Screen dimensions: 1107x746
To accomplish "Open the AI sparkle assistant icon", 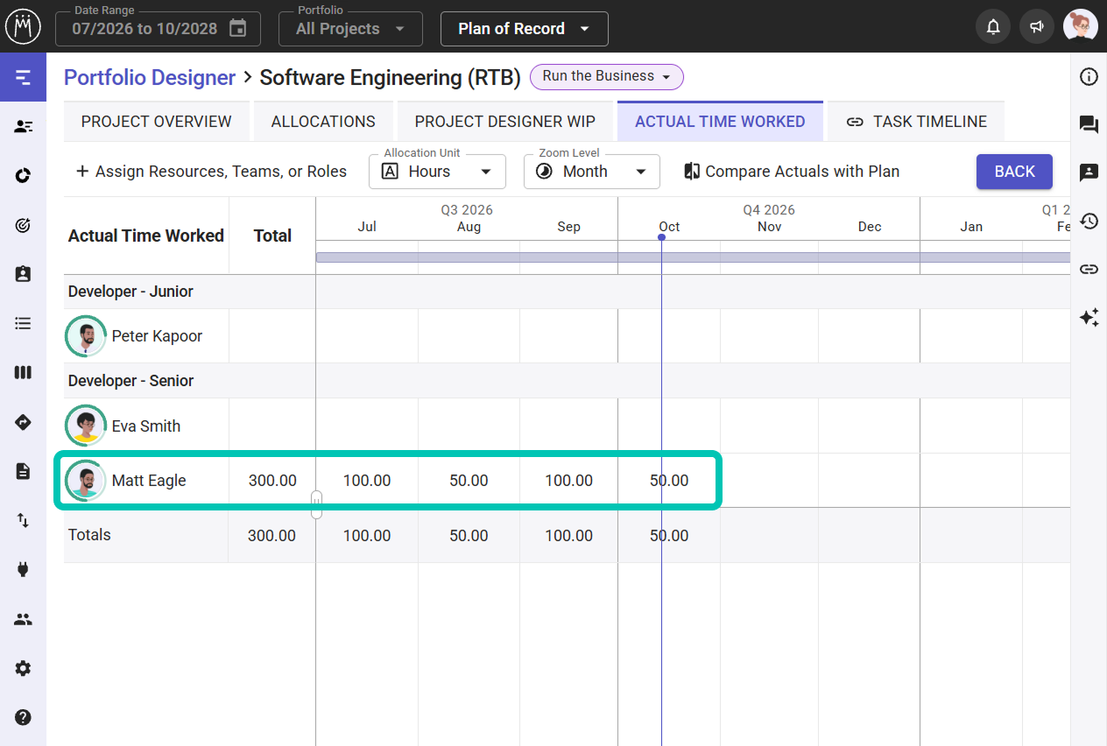I will coord(1089,317).
